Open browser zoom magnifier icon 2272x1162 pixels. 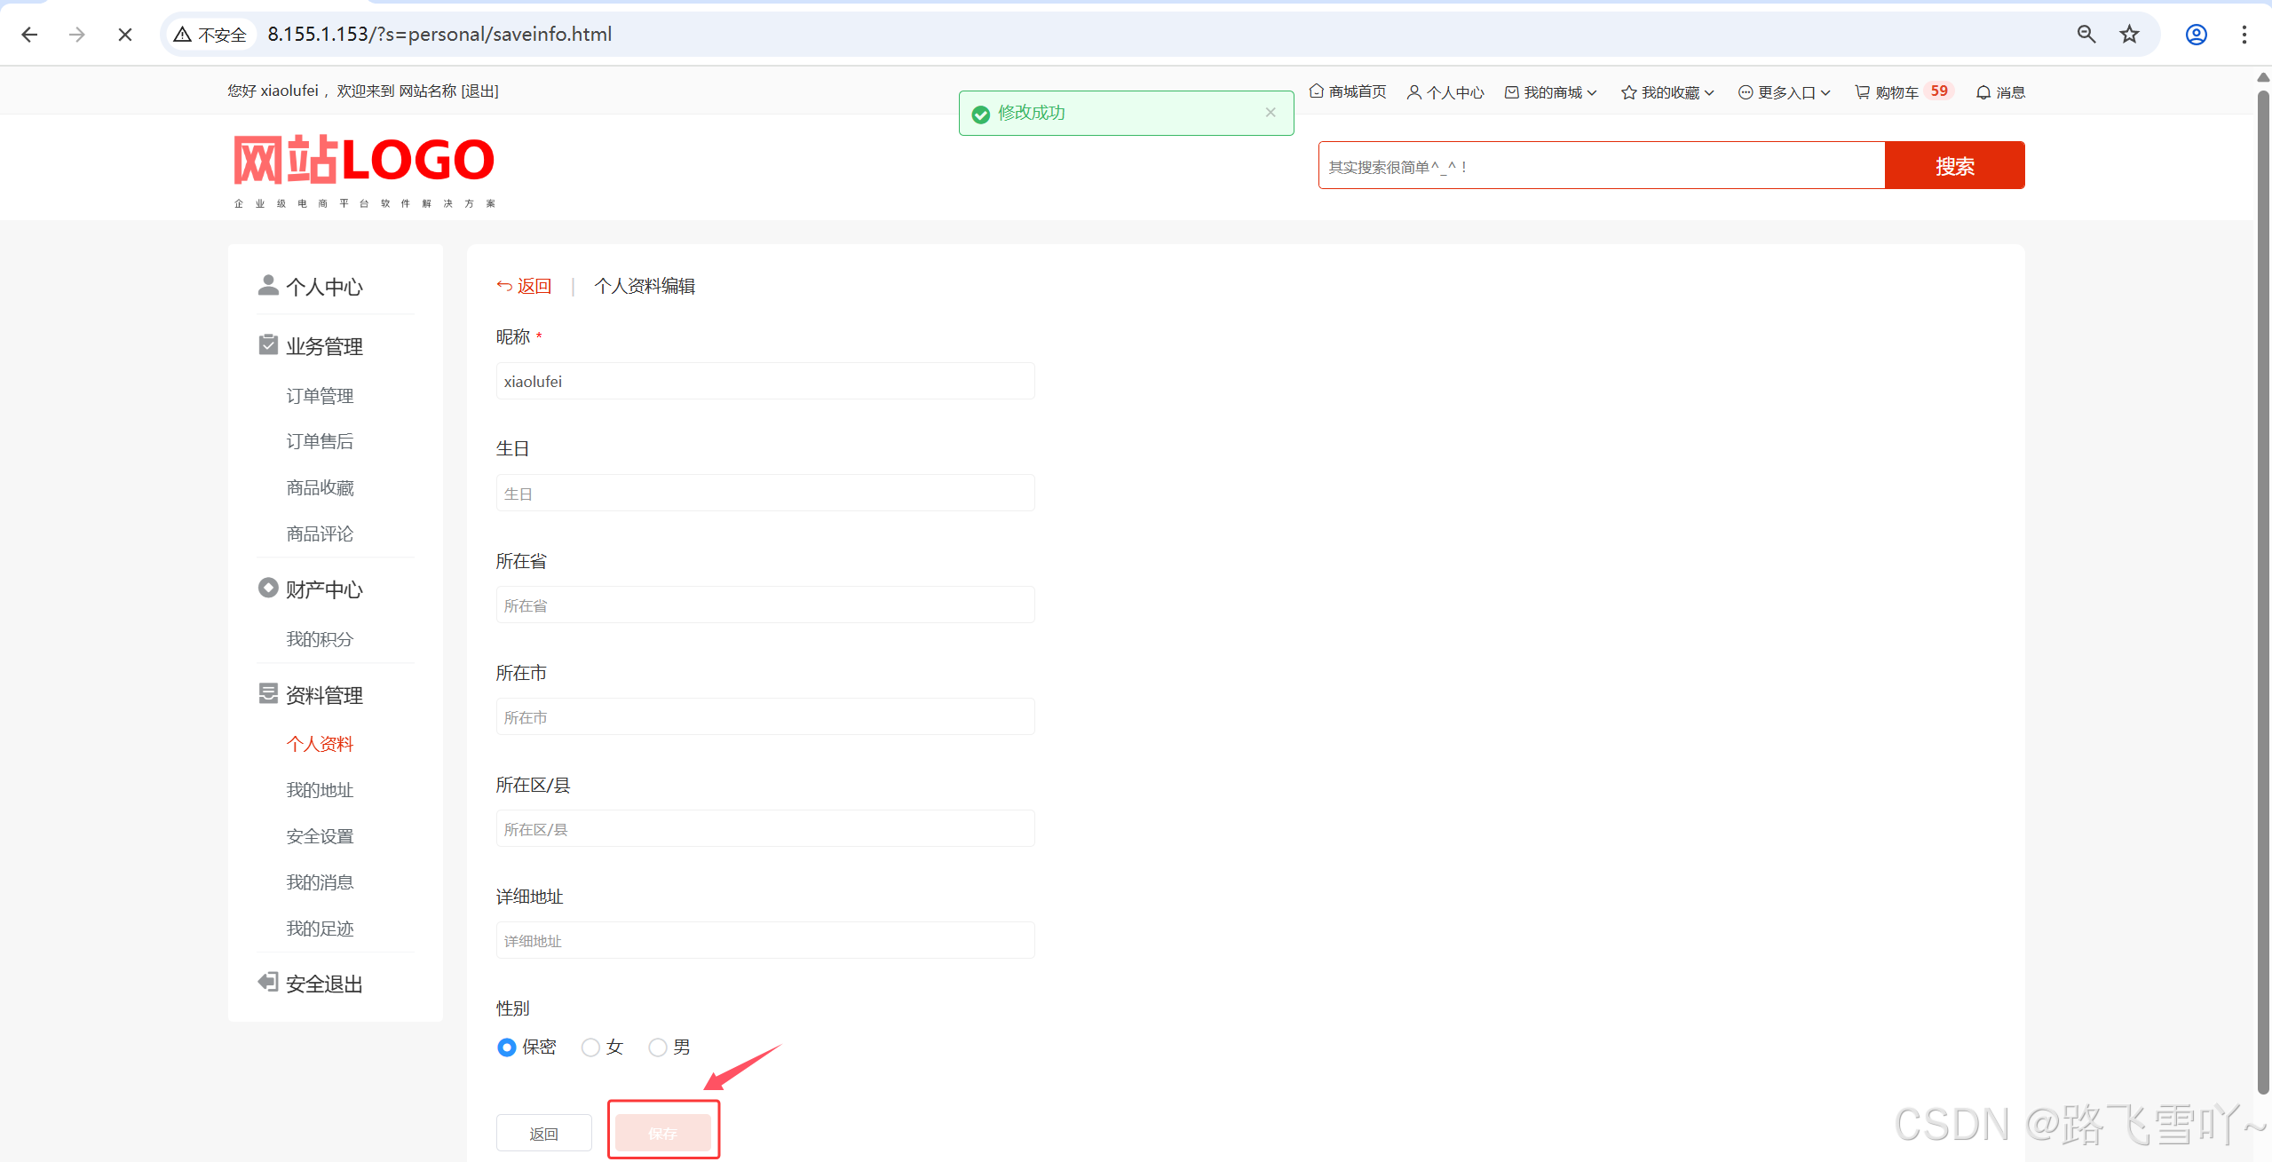point(2086,35)
